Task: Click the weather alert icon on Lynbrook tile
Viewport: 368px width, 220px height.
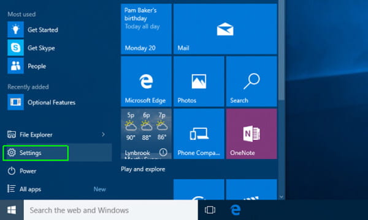Action: pos(163,152)
